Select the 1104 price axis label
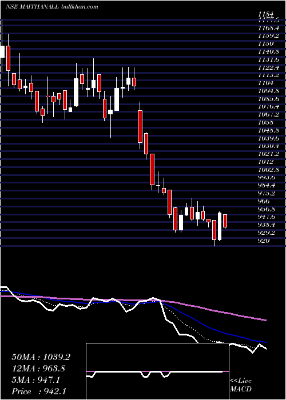 265,83
